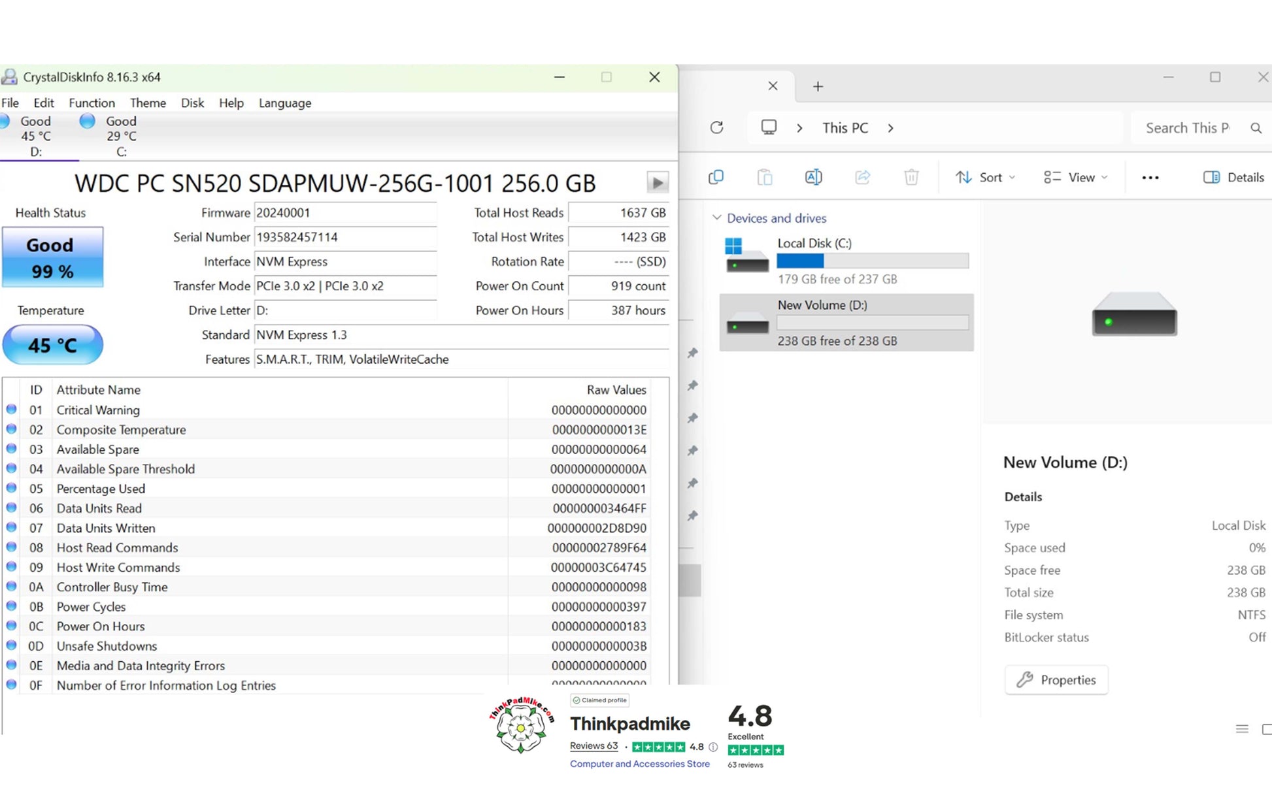Click the Explorer refresh icon
Image resolution: width=1272 pixels, height=799 pixels.
(717, 127)
